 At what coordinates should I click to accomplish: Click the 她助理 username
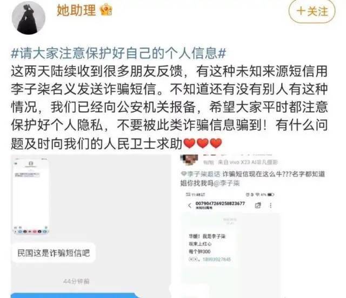pyautogui.click(x=76, y=10)
